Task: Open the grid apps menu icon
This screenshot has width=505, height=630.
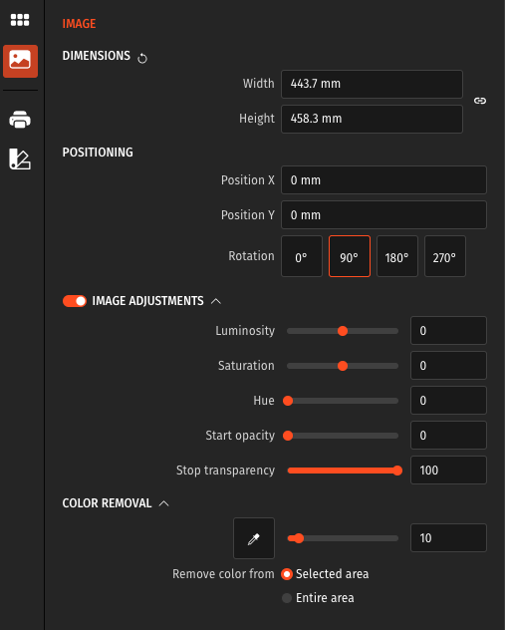Action: [x=20, y=20]
